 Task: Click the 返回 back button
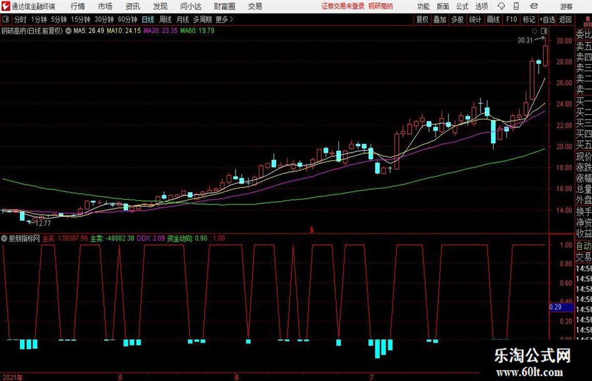(565, 19)
